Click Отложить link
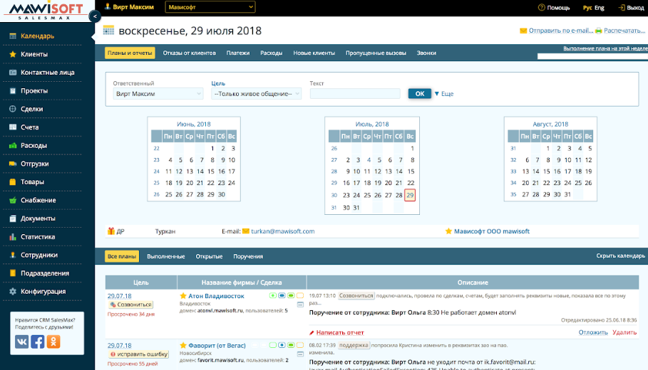This screenshot has height=370, width=648. tap(593, 332)
